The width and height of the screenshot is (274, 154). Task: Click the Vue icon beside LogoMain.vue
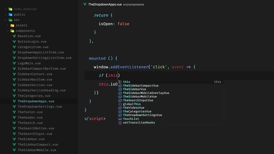14,63
